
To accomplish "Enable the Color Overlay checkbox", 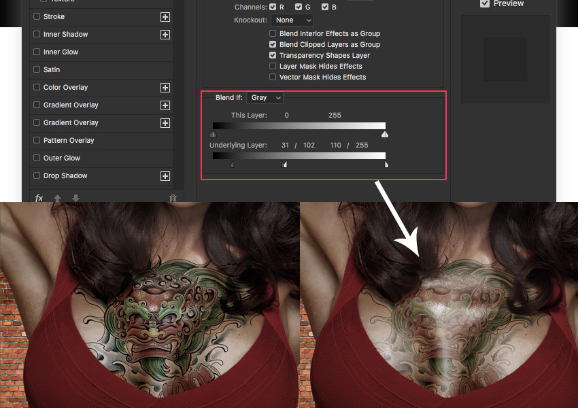I will click(37, 87).
